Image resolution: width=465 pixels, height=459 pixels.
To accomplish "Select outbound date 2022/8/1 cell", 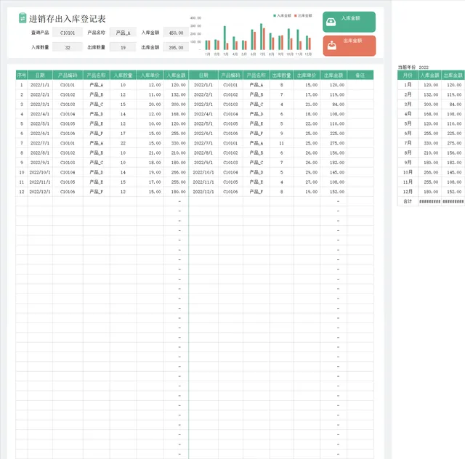I will (203, 153).
